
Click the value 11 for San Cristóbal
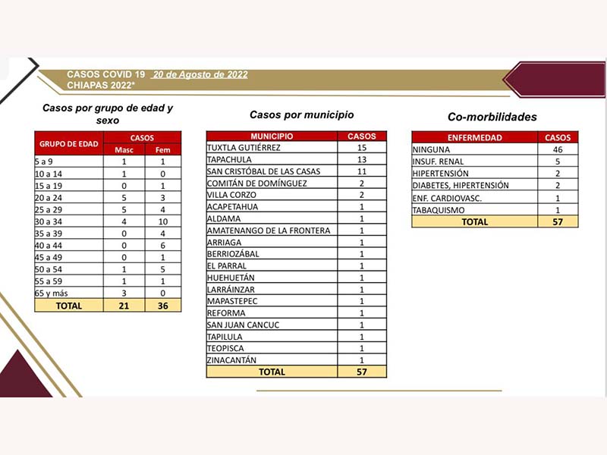(x=362, y=171)
